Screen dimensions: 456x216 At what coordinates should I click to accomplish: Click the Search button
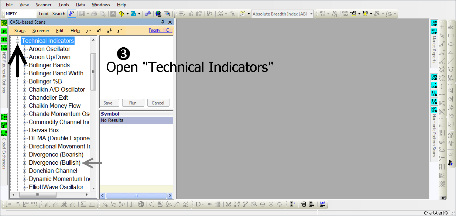59,14
